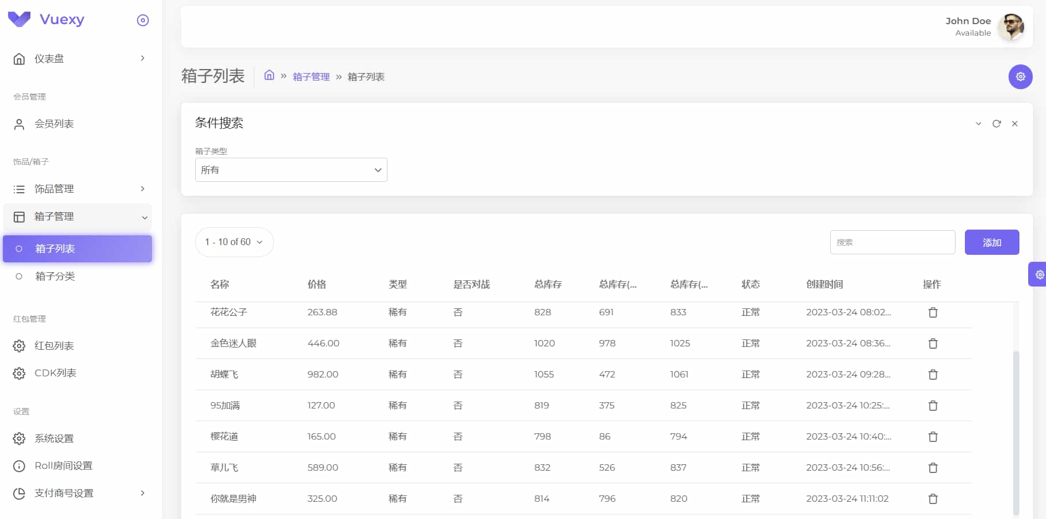
Task: Open 箱子分类 in the sidebar
Action: [x=55, y=276]
